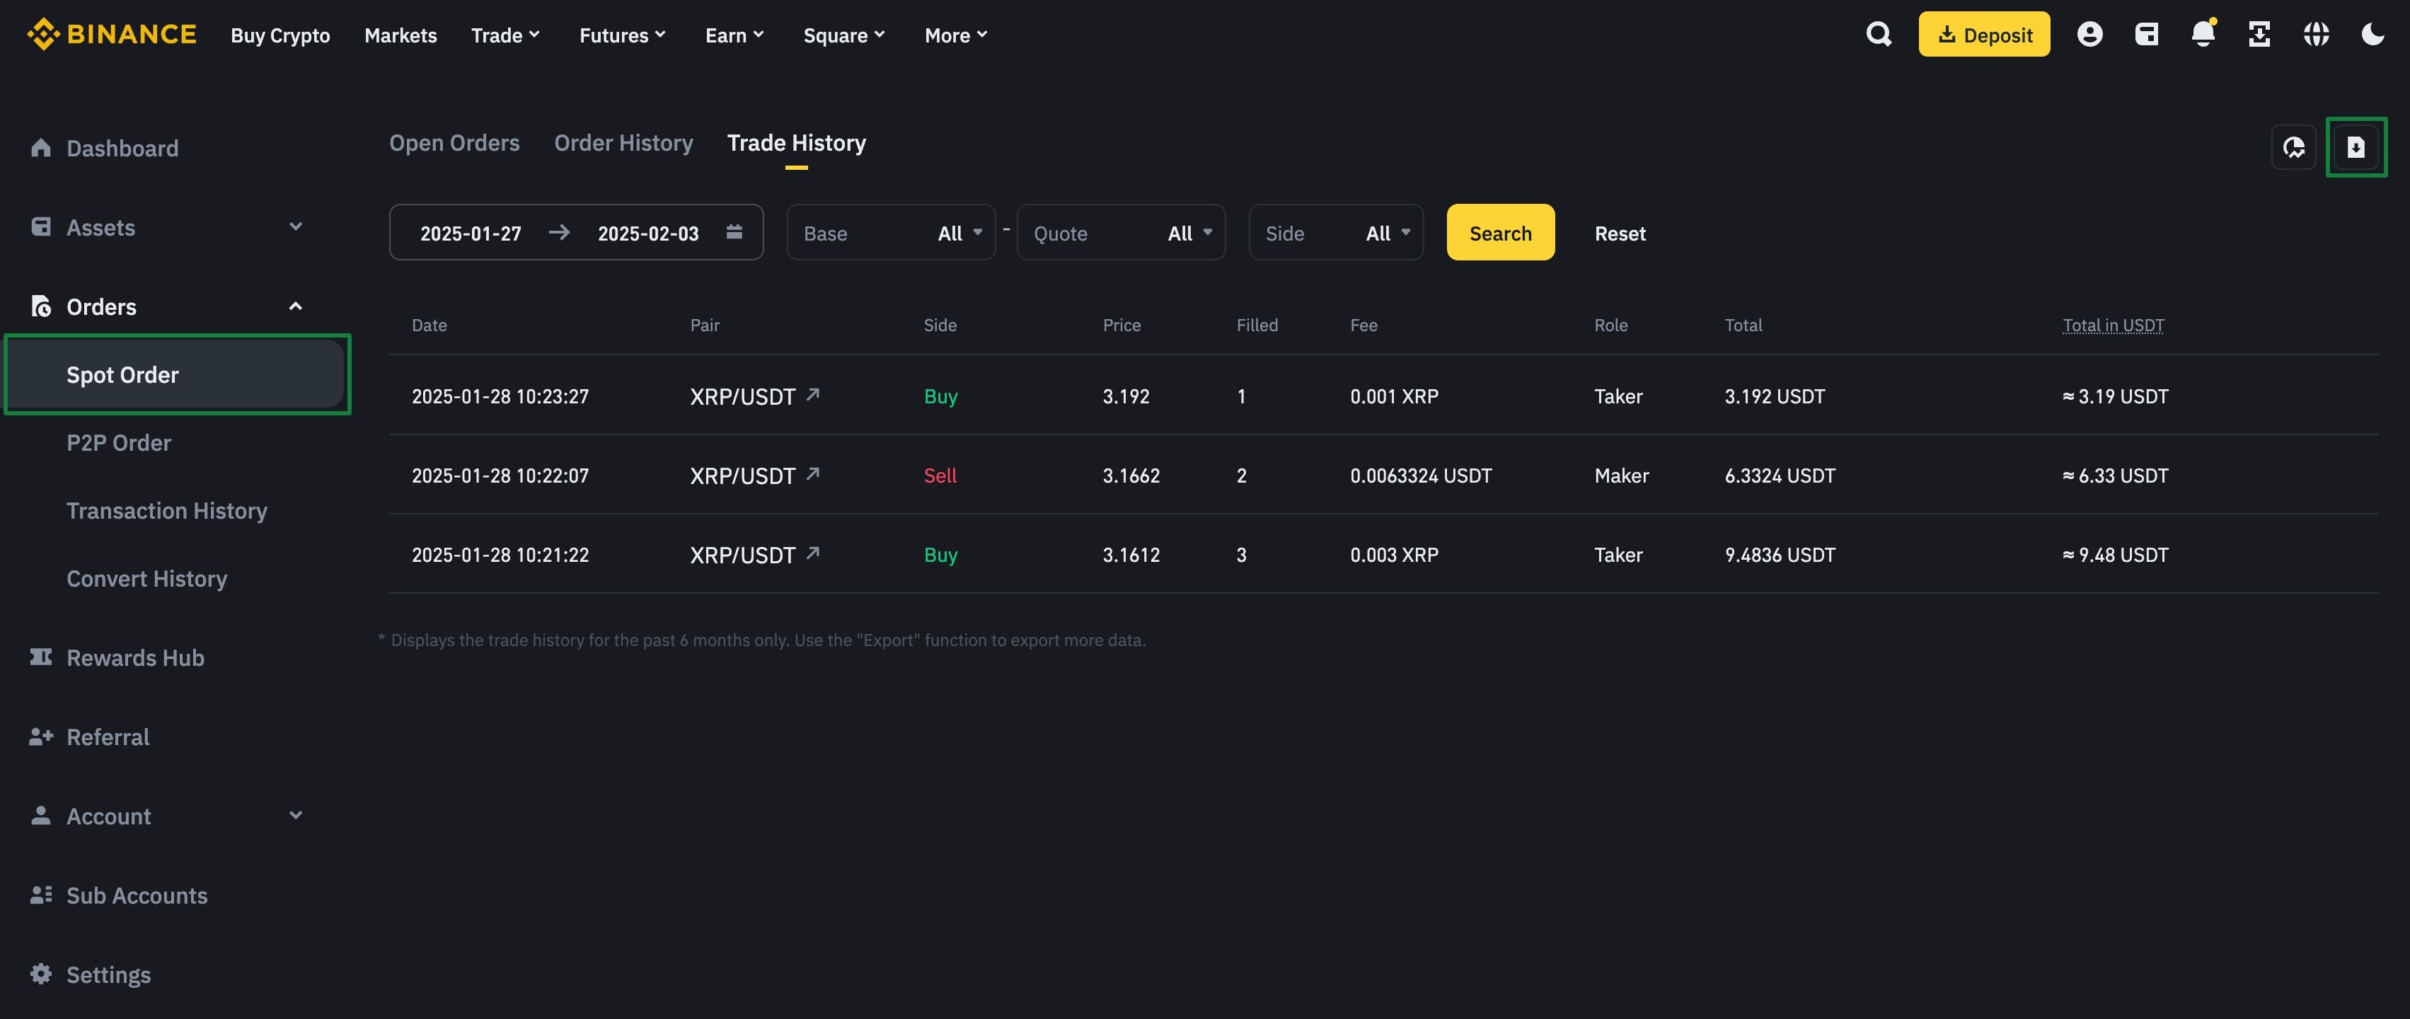
Task: Click the Deposit button
Action: click(x=1983, y=35)
